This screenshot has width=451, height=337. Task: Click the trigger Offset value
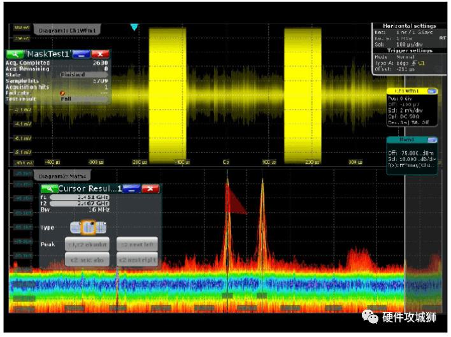coord(405,69)
